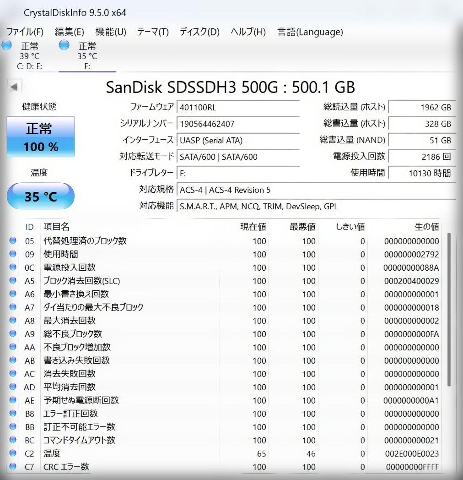The height and width of the screenshot is (480, 463).
Task: Click the NAND writes value 51 GB
Action: [422, 141]
